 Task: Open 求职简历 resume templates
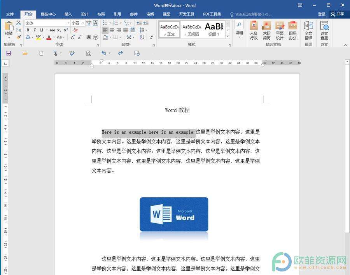[266, 30]
